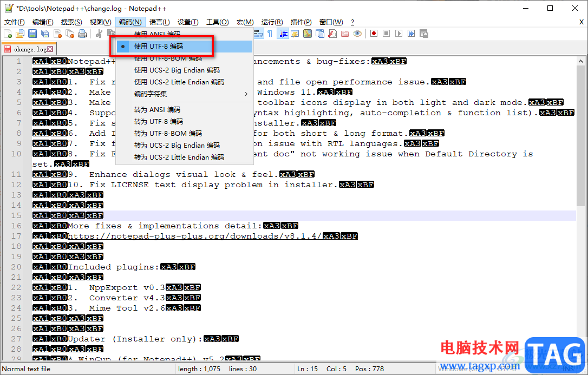Open the 运行(R) menu
The width and height of the screenshot is (588, 375).
click(x=272, y=22)
